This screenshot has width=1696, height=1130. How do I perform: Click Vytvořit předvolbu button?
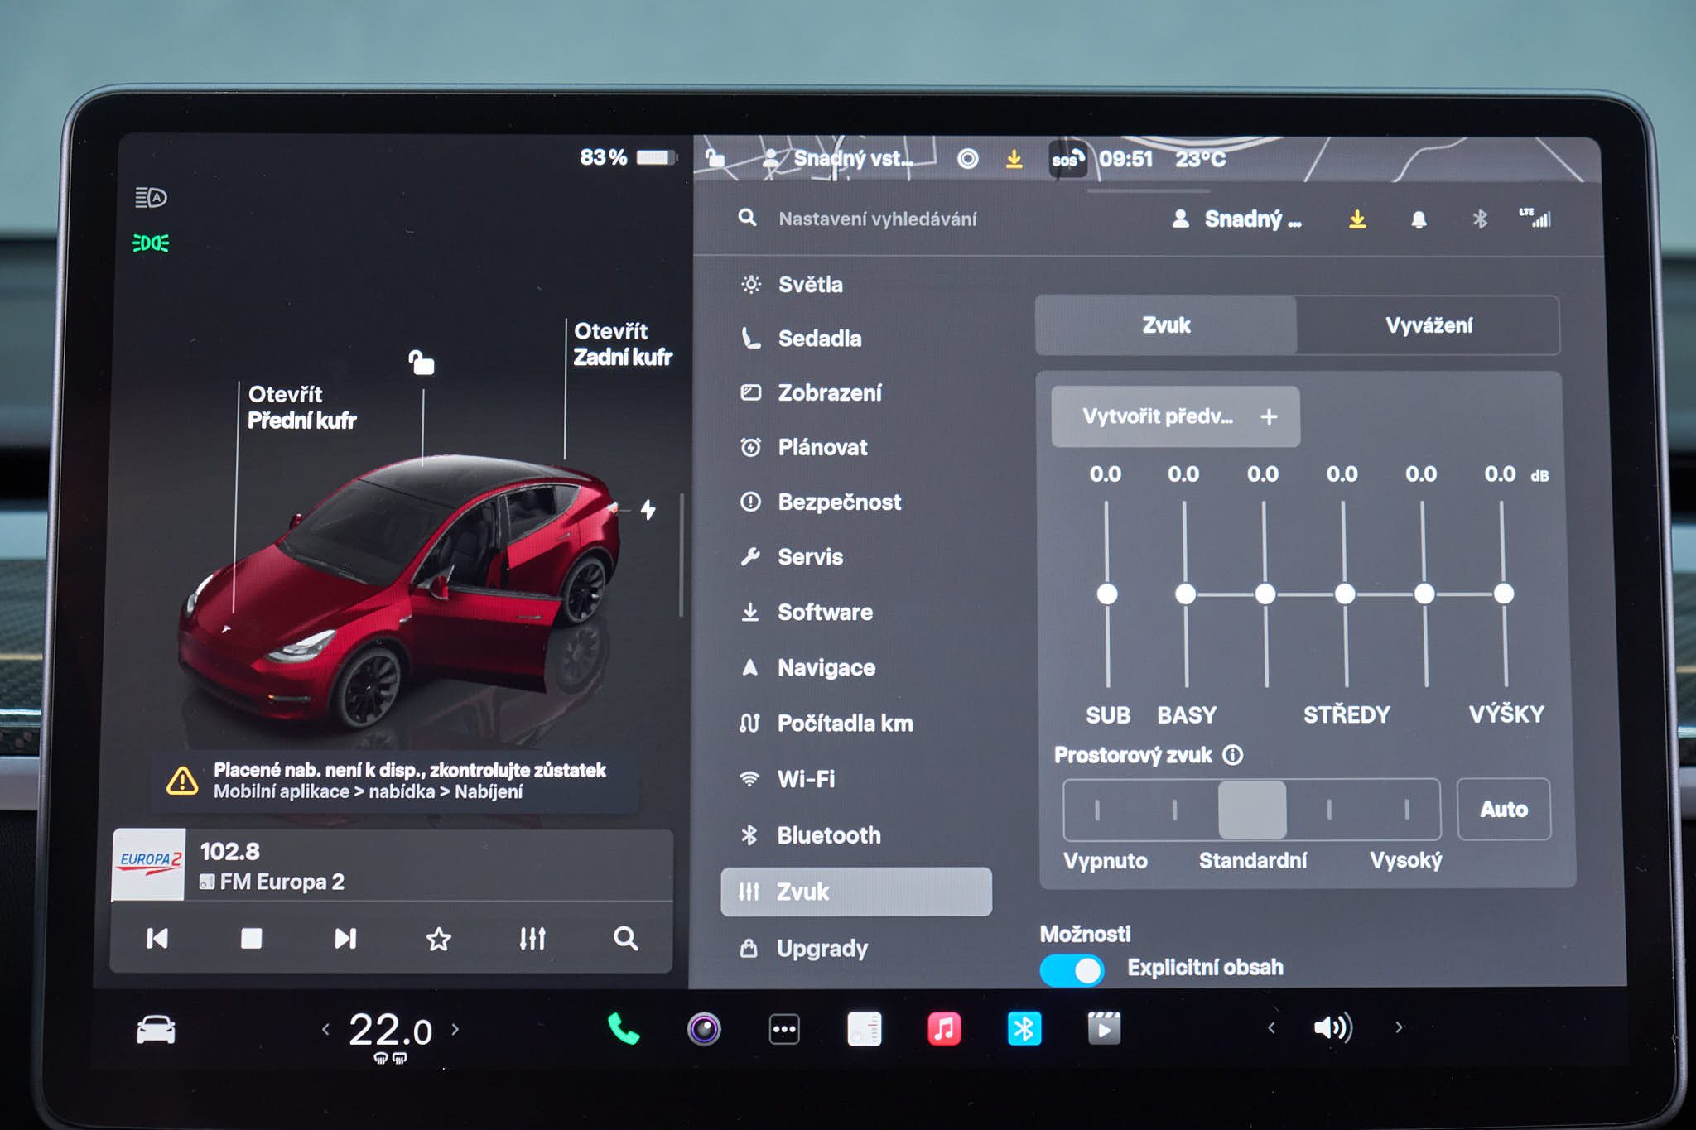point(1175,416)
